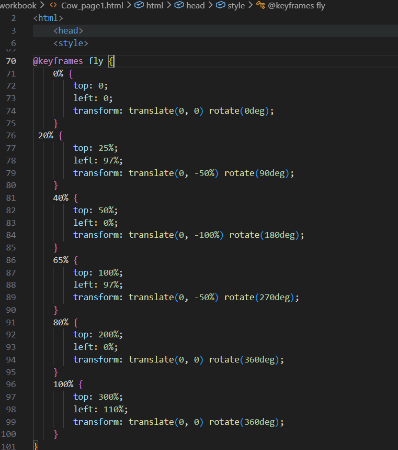Click the workbook breadcrumb folder

click(18, 5)
